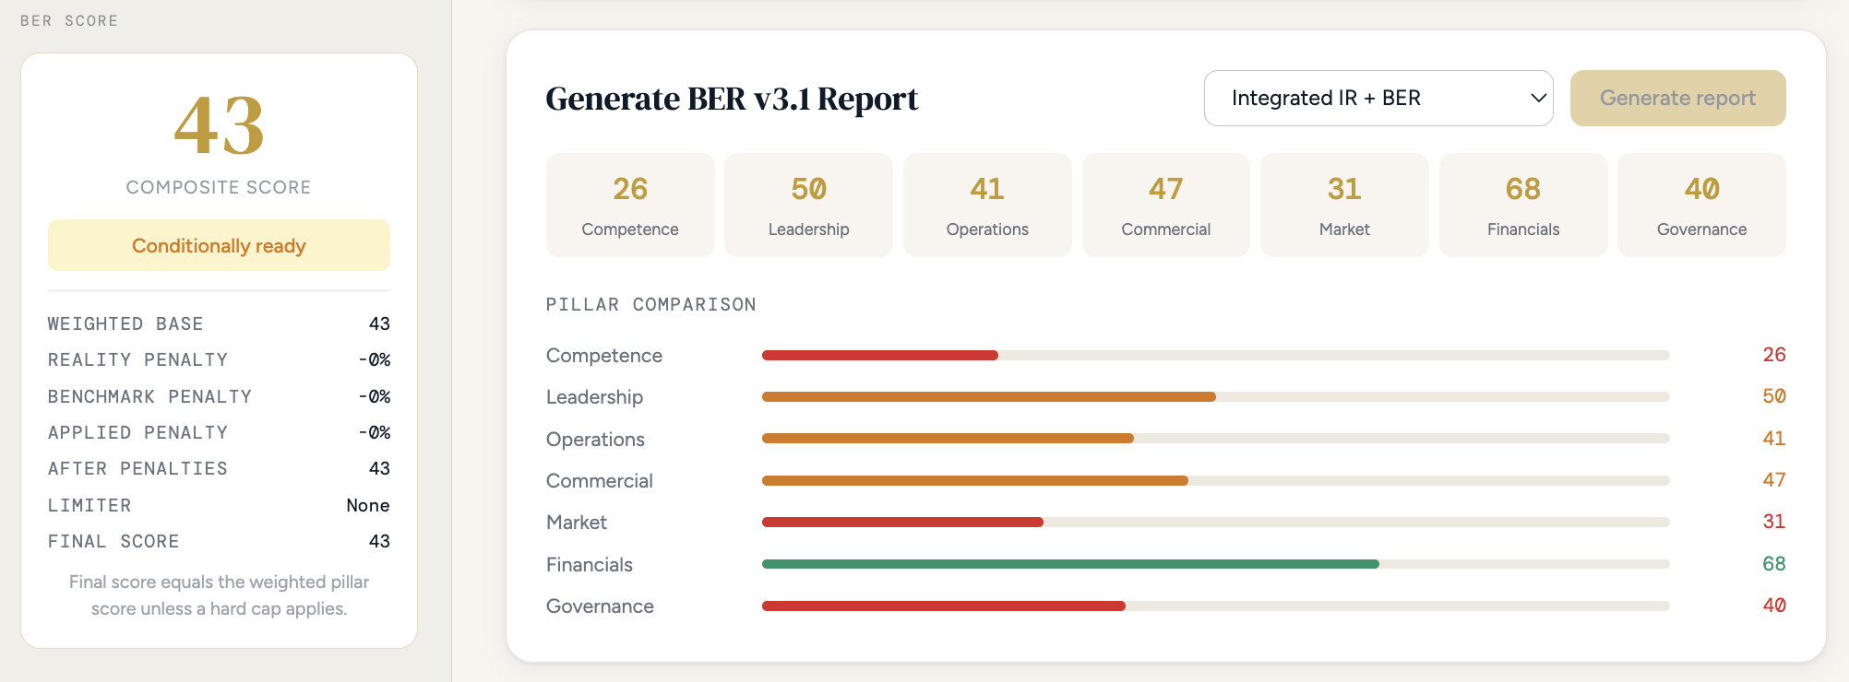Viewport: 1849px width, 682px height.
Task: Click the large 43 composite score
Action: click(x=219, y=125)
